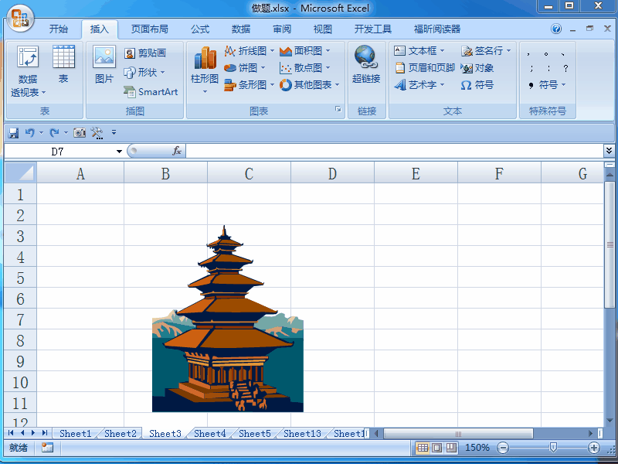Screen dimensions: 618x464
Task: Open the Name Box dropdown arrow
Action: (x=119, y=152)
